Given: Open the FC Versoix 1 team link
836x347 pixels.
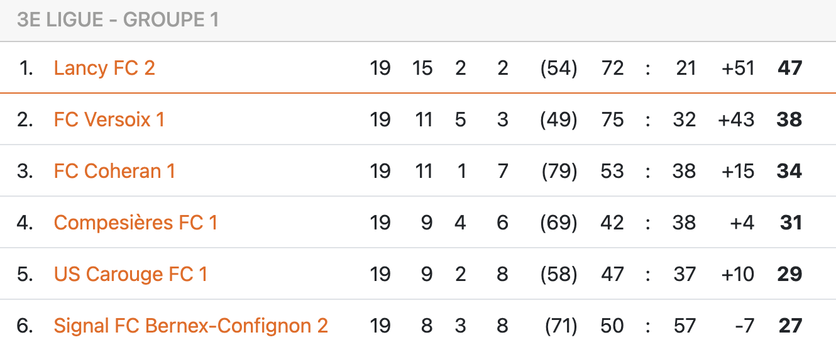Looking at the screenshot, I should tap(109, 119).
